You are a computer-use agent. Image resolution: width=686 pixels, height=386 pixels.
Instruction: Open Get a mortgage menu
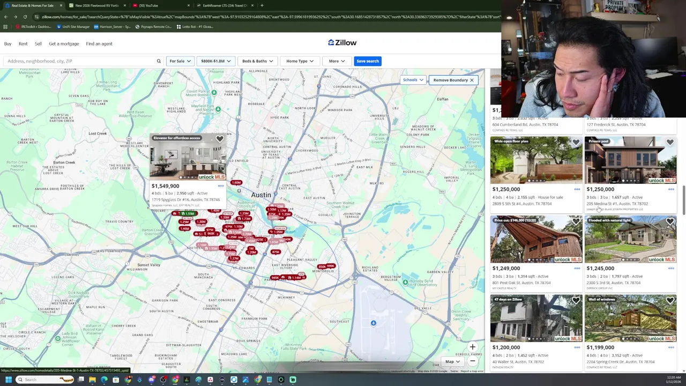(x=64, y=44)
